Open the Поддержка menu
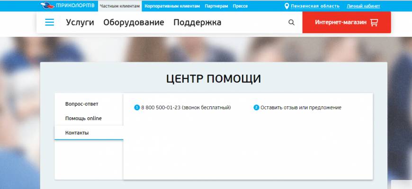This screenshot has width=412, height=189. click(x=197, y=23)
